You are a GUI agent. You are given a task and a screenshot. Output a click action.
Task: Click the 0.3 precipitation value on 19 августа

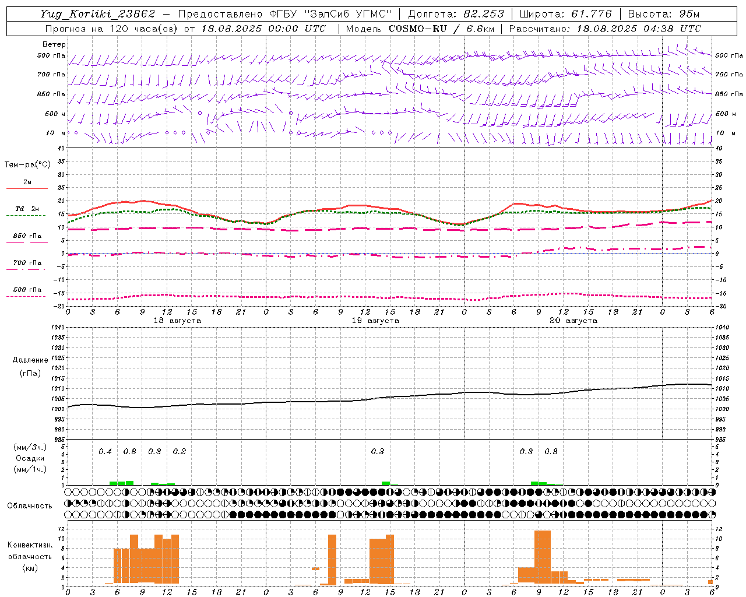click(x=377, y=451)
